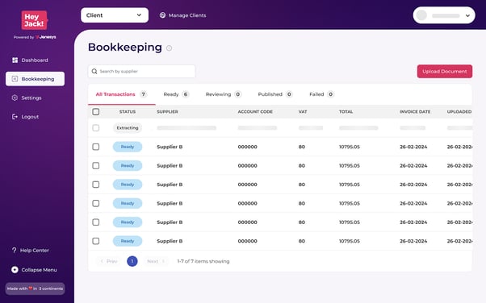Click the Logout arrow icon
Screen dimensions: 486x303
pos(15,117)
